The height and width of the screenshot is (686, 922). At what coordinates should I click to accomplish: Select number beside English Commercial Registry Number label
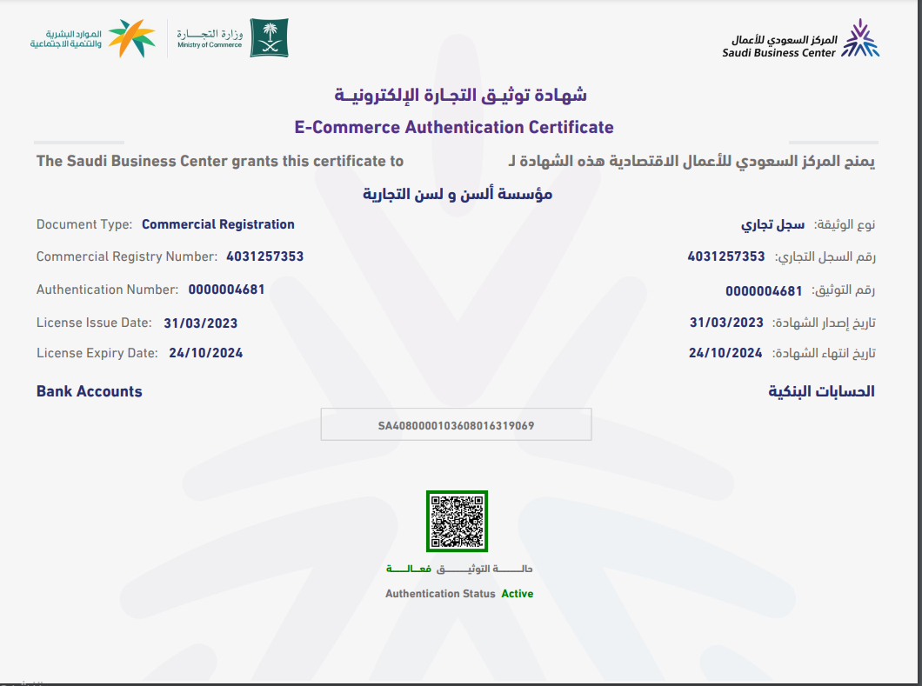tap(264, 256)
